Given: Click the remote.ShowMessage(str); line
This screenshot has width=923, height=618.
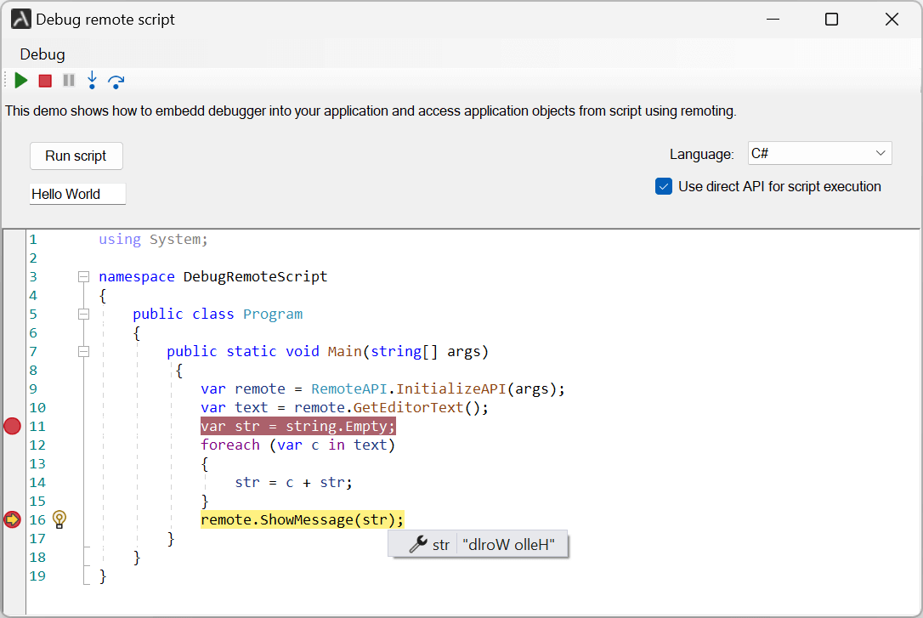Looking at the screenshot, I should pyautogui.click(x=302, y=519).
